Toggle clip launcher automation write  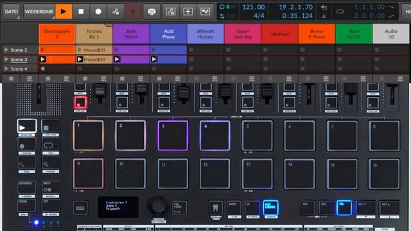[x=171, y=12]
